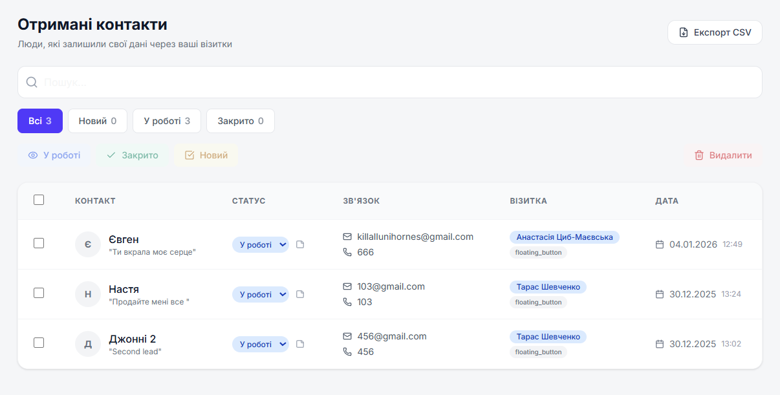
Task: Click the Анастасія Циб-Маєвська card tag
Action: tap(565, 237)
